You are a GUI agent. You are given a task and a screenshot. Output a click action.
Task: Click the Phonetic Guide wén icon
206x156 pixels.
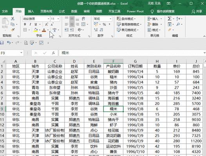(54, 30)
